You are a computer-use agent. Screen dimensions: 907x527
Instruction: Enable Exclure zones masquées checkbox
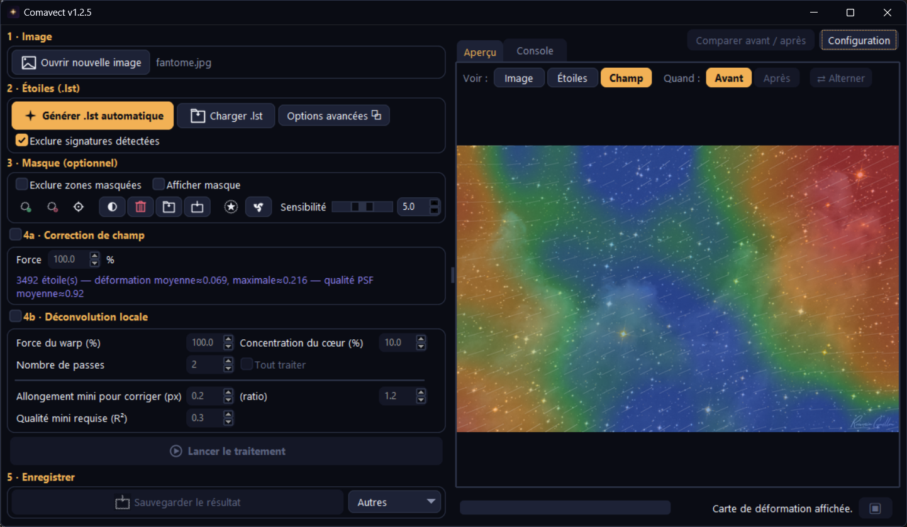click(x=22, y=185)
